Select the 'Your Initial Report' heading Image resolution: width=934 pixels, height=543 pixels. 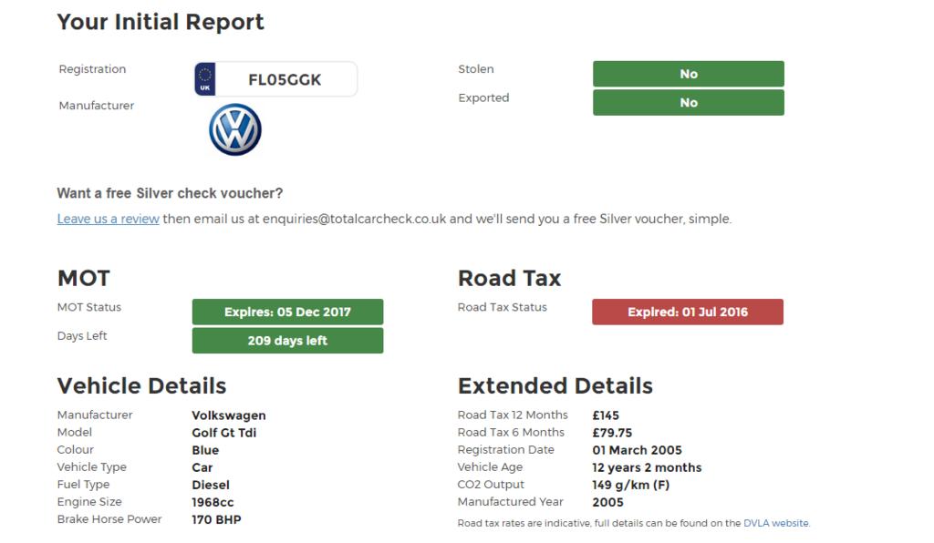pos(161,22)
